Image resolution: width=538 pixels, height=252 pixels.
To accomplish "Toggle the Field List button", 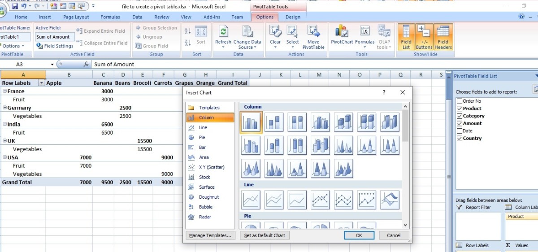I will (x=406, y=37).
